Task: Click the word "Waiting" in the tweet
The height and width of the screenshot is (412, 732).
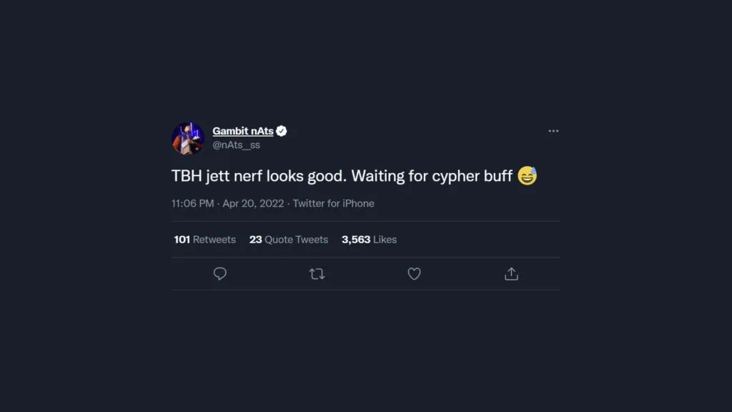Action: (377, 176)
